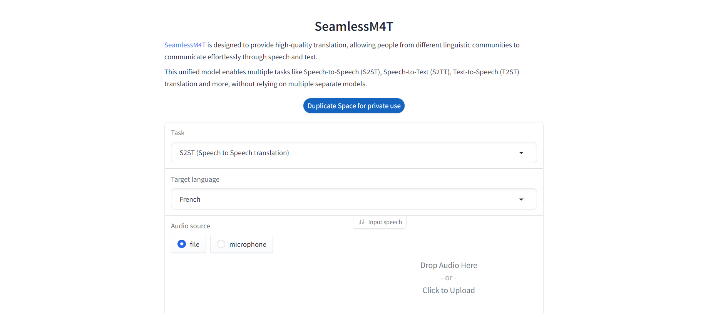Click the Drop Audio Here zone
Image resolution: width=713 pixels, height=313 pixels.
[x=449, y=265]
